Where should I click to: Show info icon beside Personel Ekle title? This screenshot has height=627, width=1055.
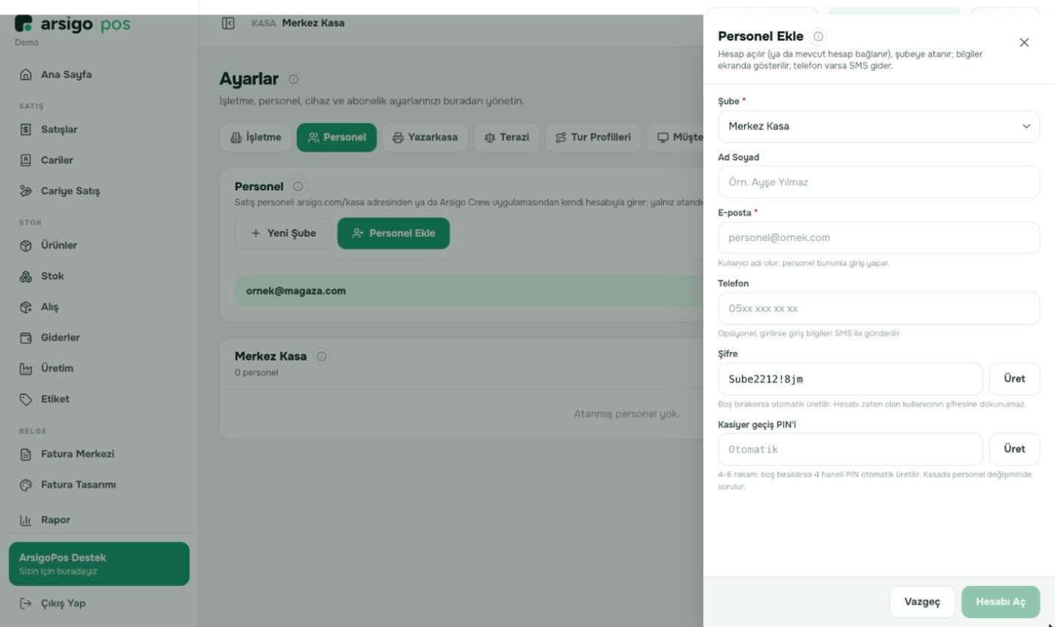coord(818,37)
